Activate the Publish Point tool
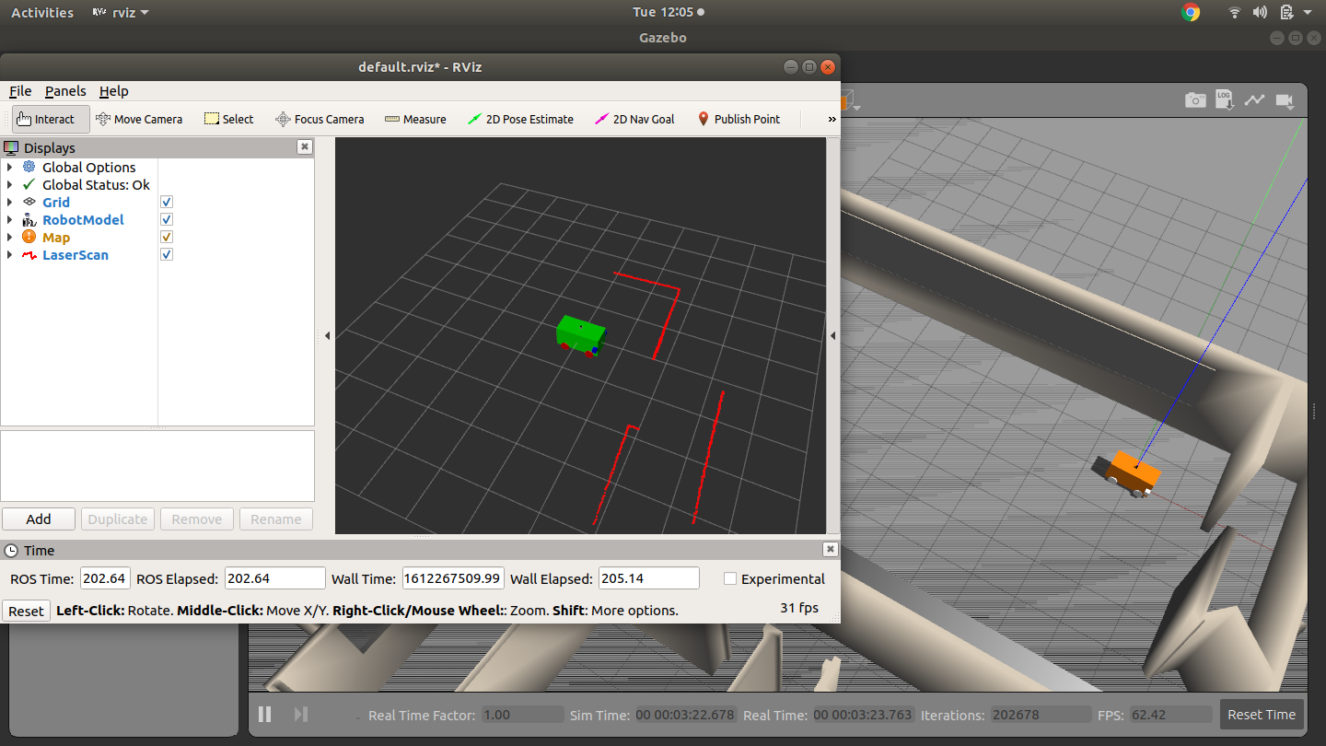 pos(739,119)
